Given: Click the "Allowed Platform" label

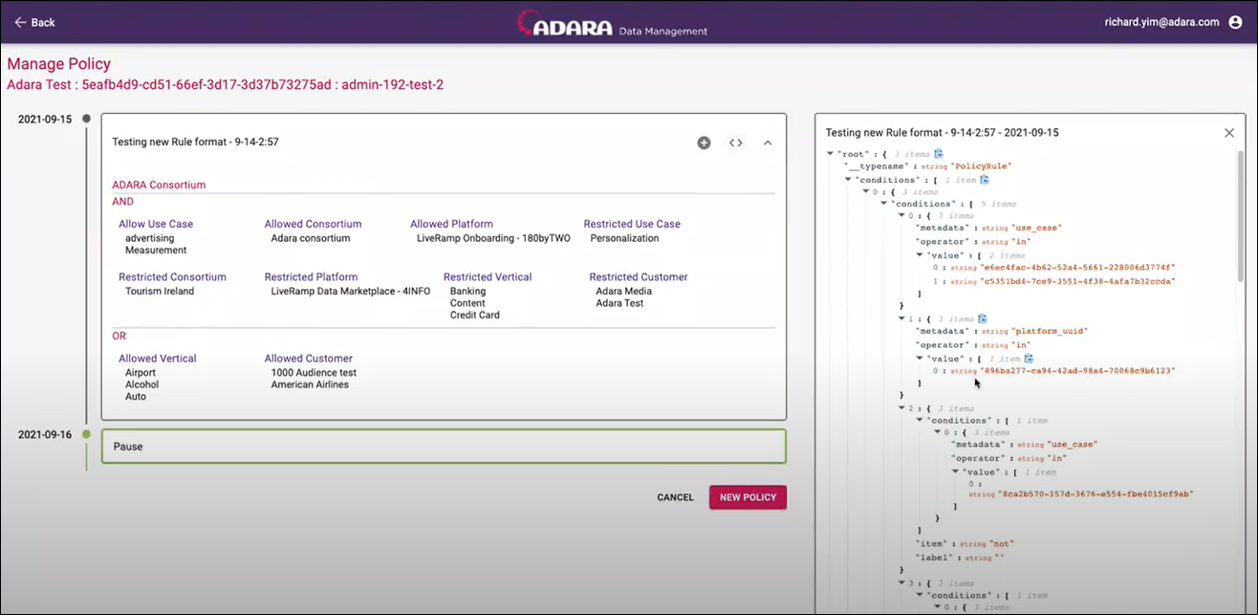Looking at the screenshot, I should [x=451, y=224].
